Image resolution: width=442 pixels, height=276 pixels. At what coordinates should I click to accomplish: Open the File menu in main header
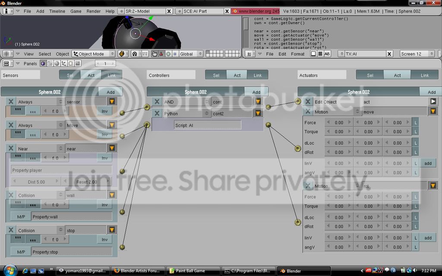point(27,11)
